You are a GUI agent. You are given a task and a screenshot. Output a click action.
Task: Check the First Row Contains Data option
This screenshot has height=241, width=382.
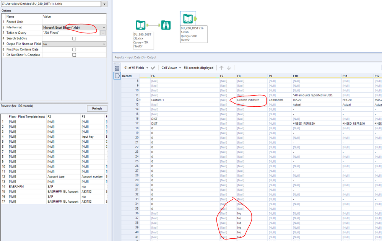pyautogui.click(x=74, y=49)
